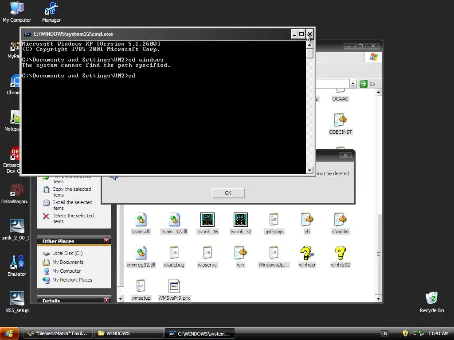
Task: Collapse the Details panel
Action: pos(106,300)
